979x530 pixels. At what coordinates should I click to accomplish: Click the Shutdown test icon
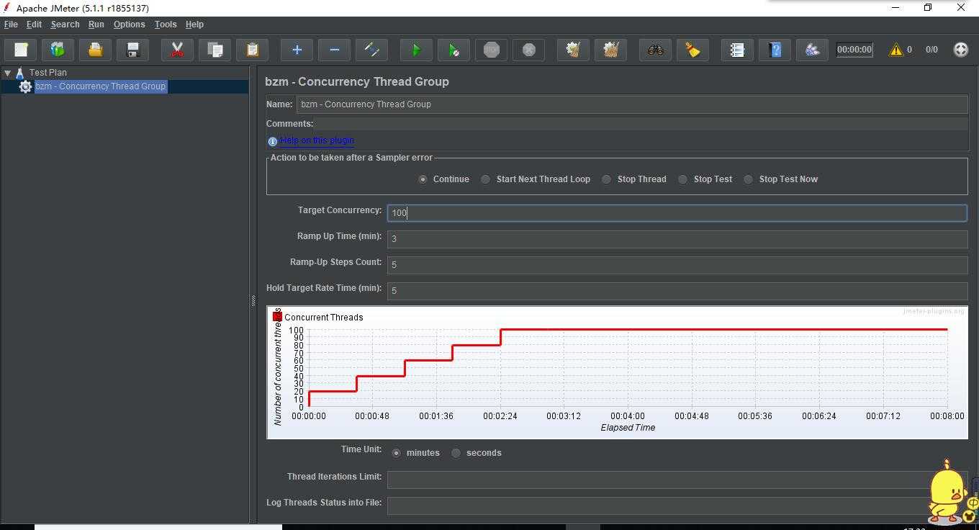528,50
